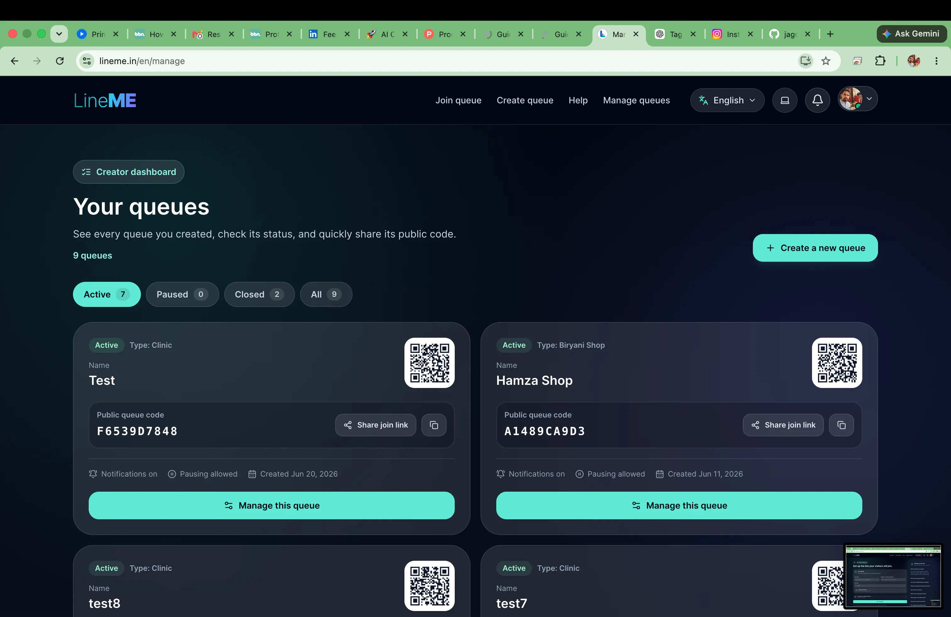The height and width of the screenshot is (617, 951).
Task: Open the Chrome extensions puzzle icon
Action: pyautogui.click(x=880, y=61)
